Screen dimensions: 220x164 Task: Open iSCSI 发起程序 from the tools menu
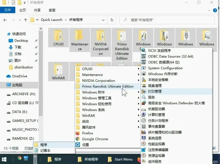pyautogui.click(x=177, y=51)
